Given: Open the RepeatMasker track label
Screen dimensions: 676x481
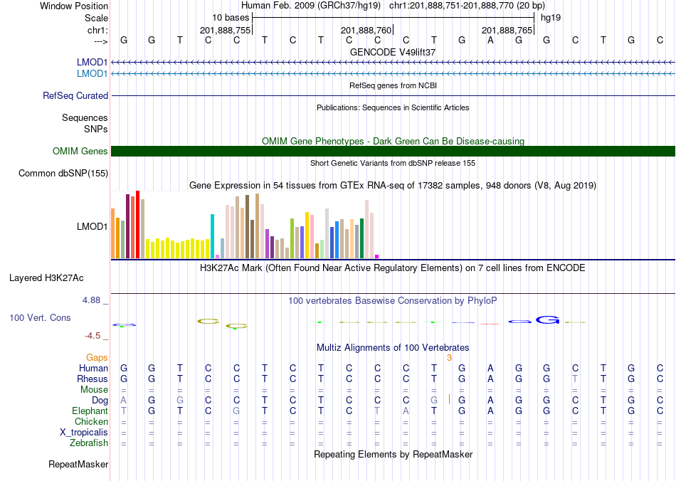Looking at the screenshot, I should 78,464.
